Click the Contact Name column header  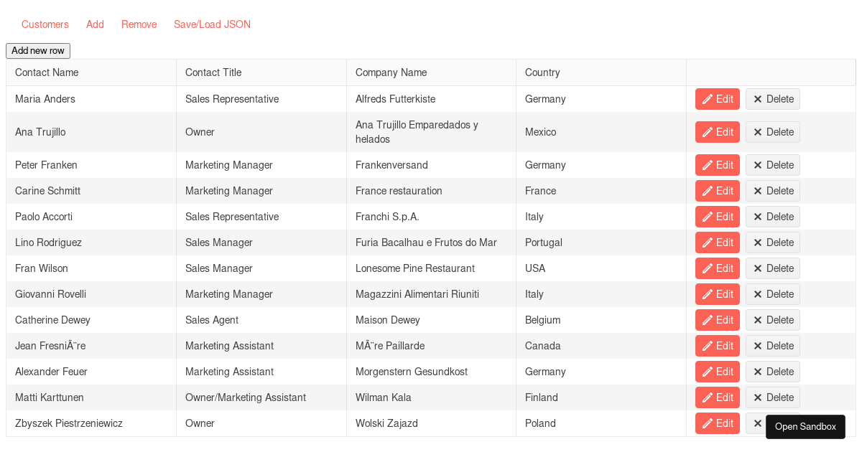(47, 72)
